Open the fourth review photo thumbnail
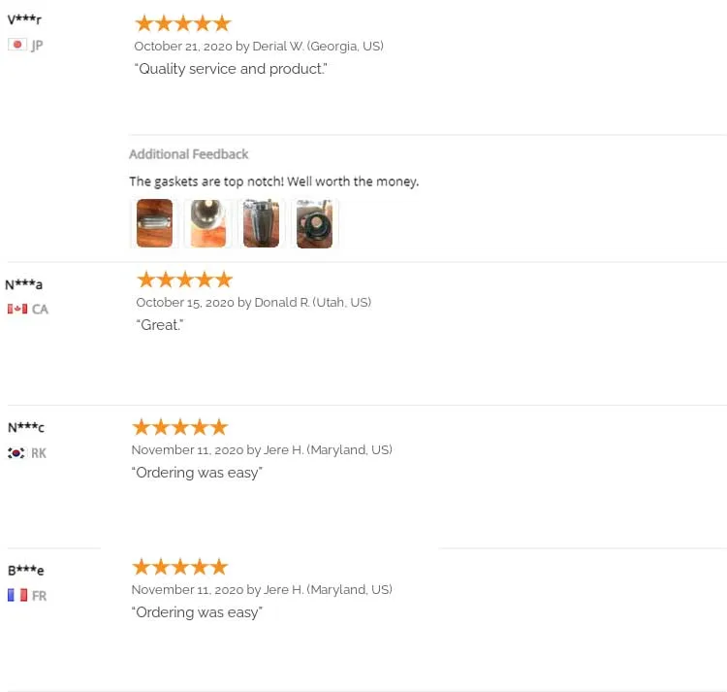 [314, 223]
